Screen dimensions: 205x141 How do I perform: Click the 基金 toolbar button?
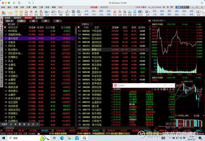(177, 14)
